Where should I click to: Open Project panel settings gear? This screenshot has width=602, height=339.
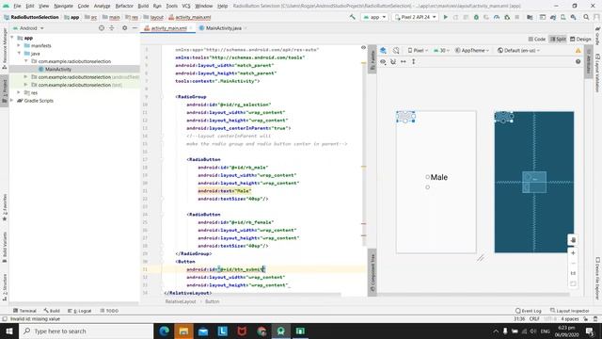click(x=124, y=28)
